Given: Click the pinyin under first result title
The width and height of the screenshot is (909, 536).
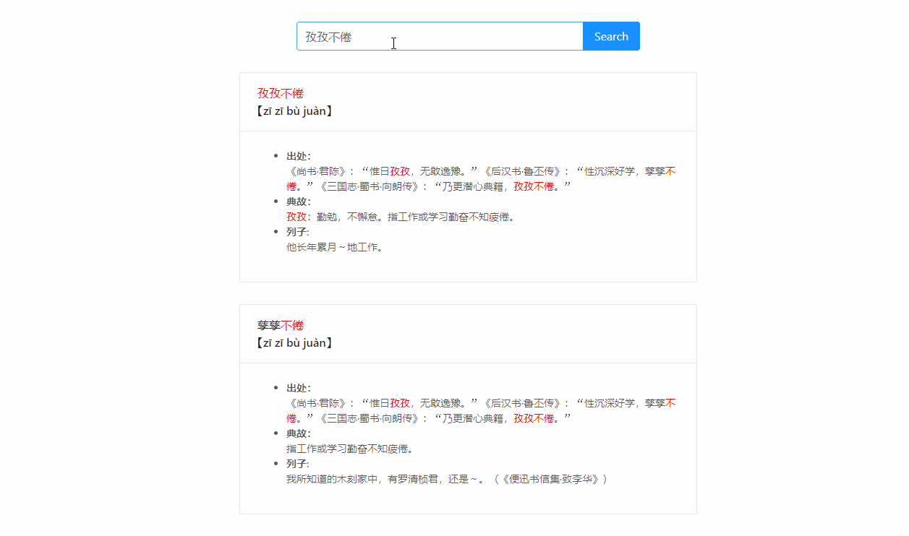Looking at the screenshot, I should tap(295, 111).
